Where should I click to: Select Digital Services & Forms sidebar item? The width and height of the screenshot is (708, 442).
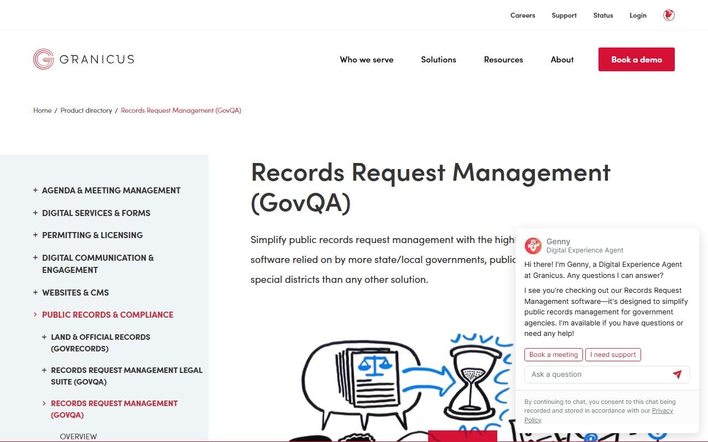[x=96, y=213]
